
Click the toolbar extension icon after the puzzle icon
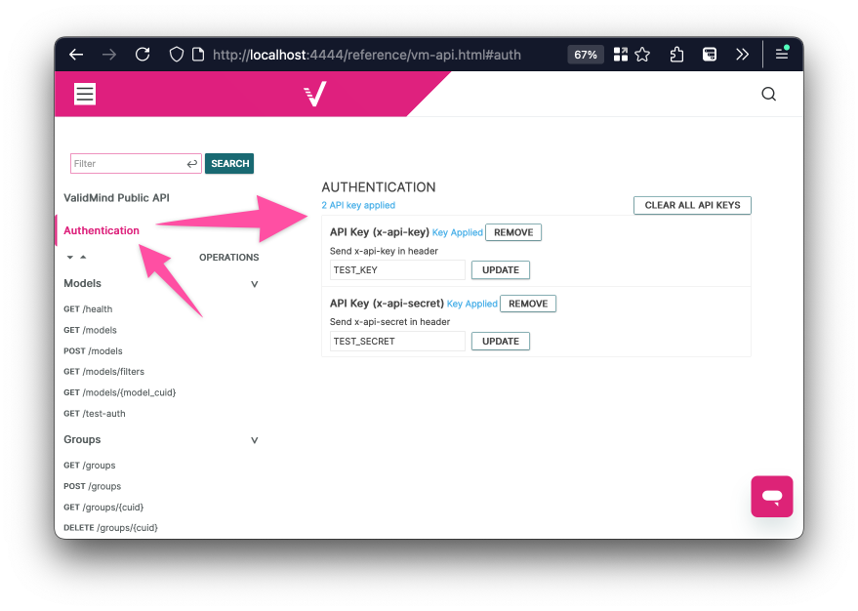(710, 54)
